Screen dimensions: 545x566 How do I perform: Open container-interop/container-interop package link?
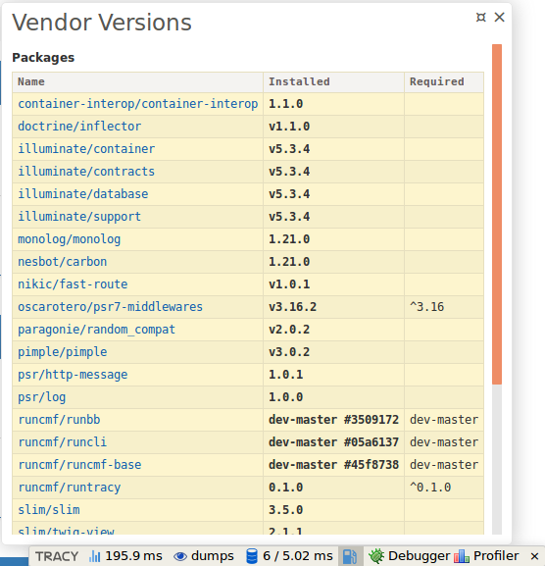click(x=138, y=104)
